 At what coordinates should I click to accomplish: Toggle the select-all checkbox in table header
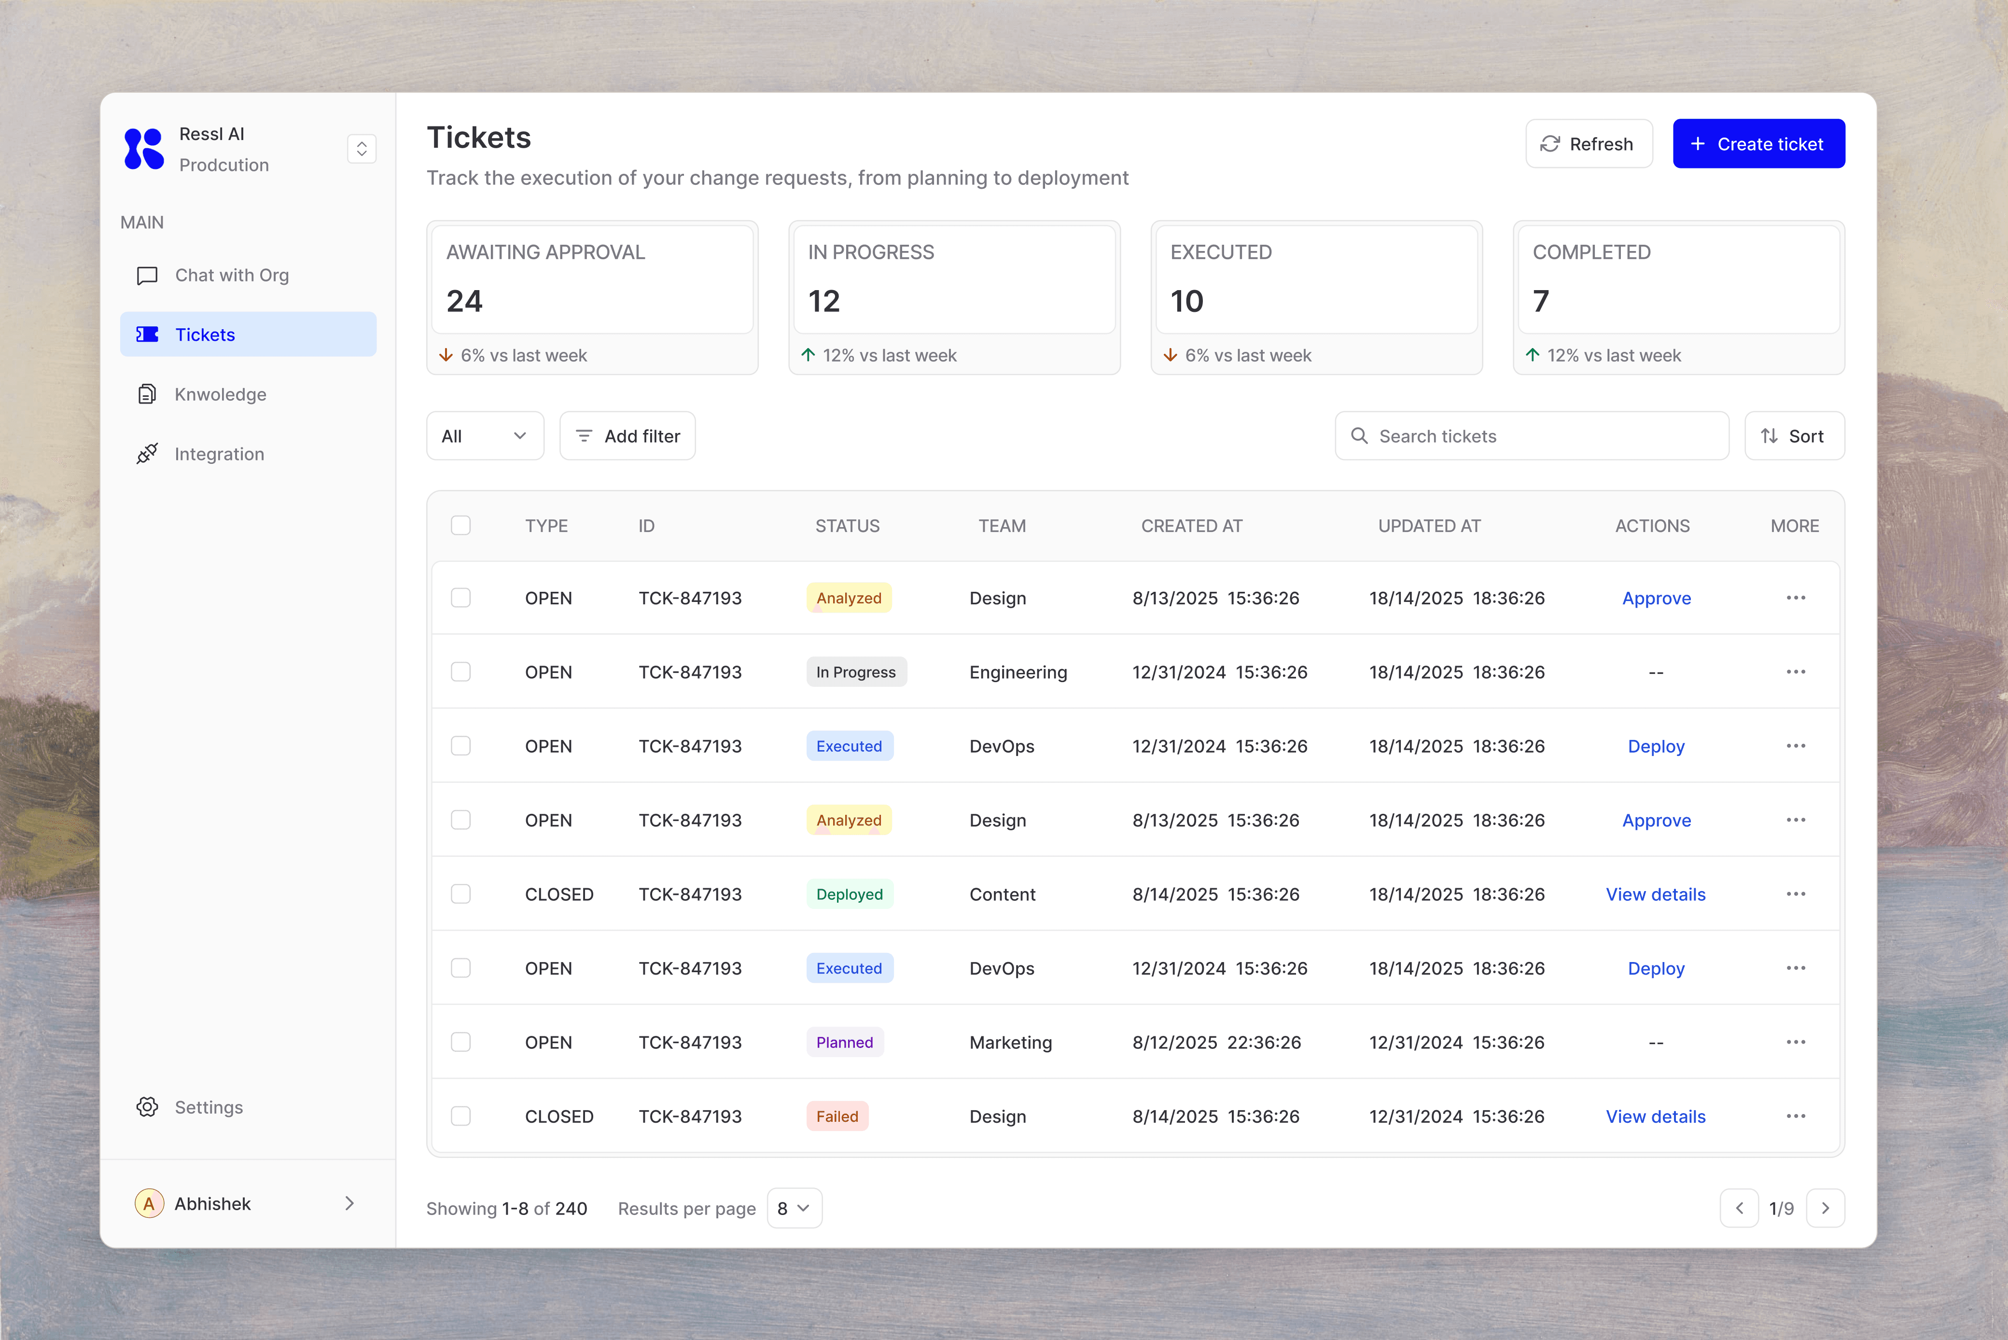coord(460,526)
